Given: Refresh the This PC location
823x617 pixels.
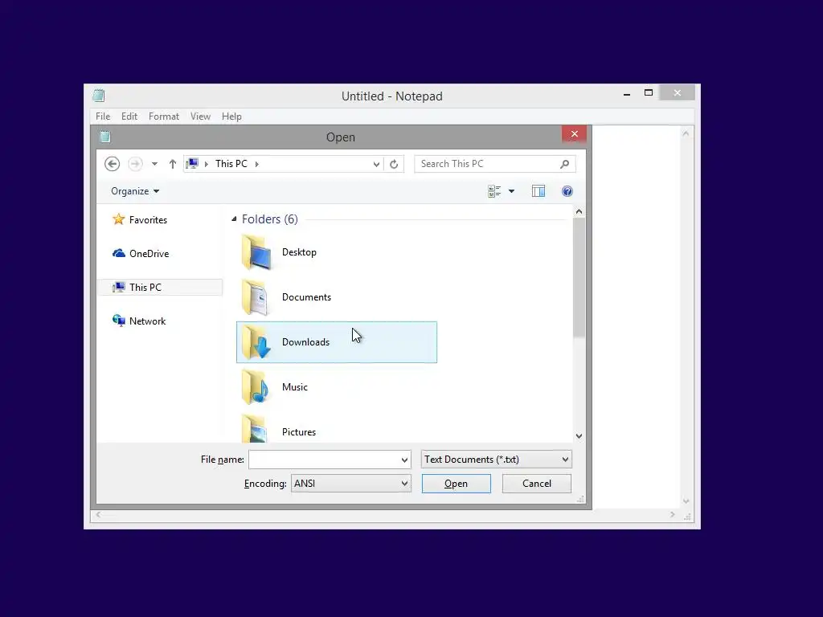Looking at the screenshot, I should coord(394,164).
